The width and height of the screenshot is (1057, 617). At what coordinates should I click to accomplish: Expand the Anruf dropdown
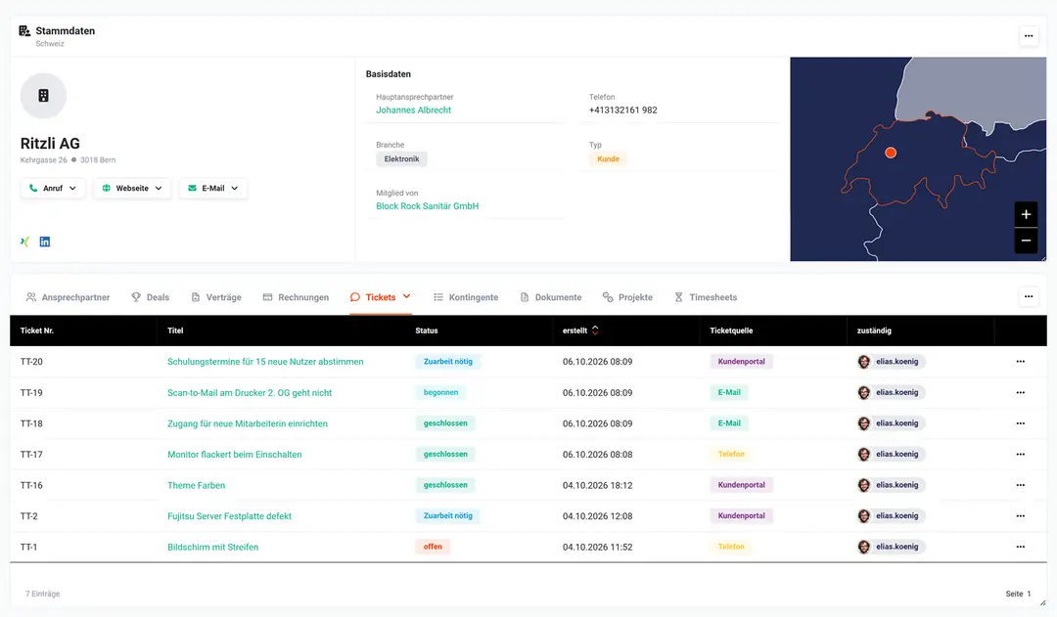[53, 189]
